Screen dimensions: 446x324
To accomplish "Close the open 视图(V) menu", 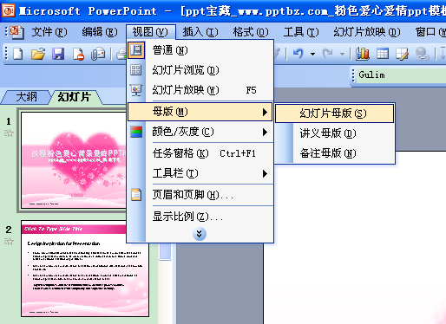I will click(150, 32).
